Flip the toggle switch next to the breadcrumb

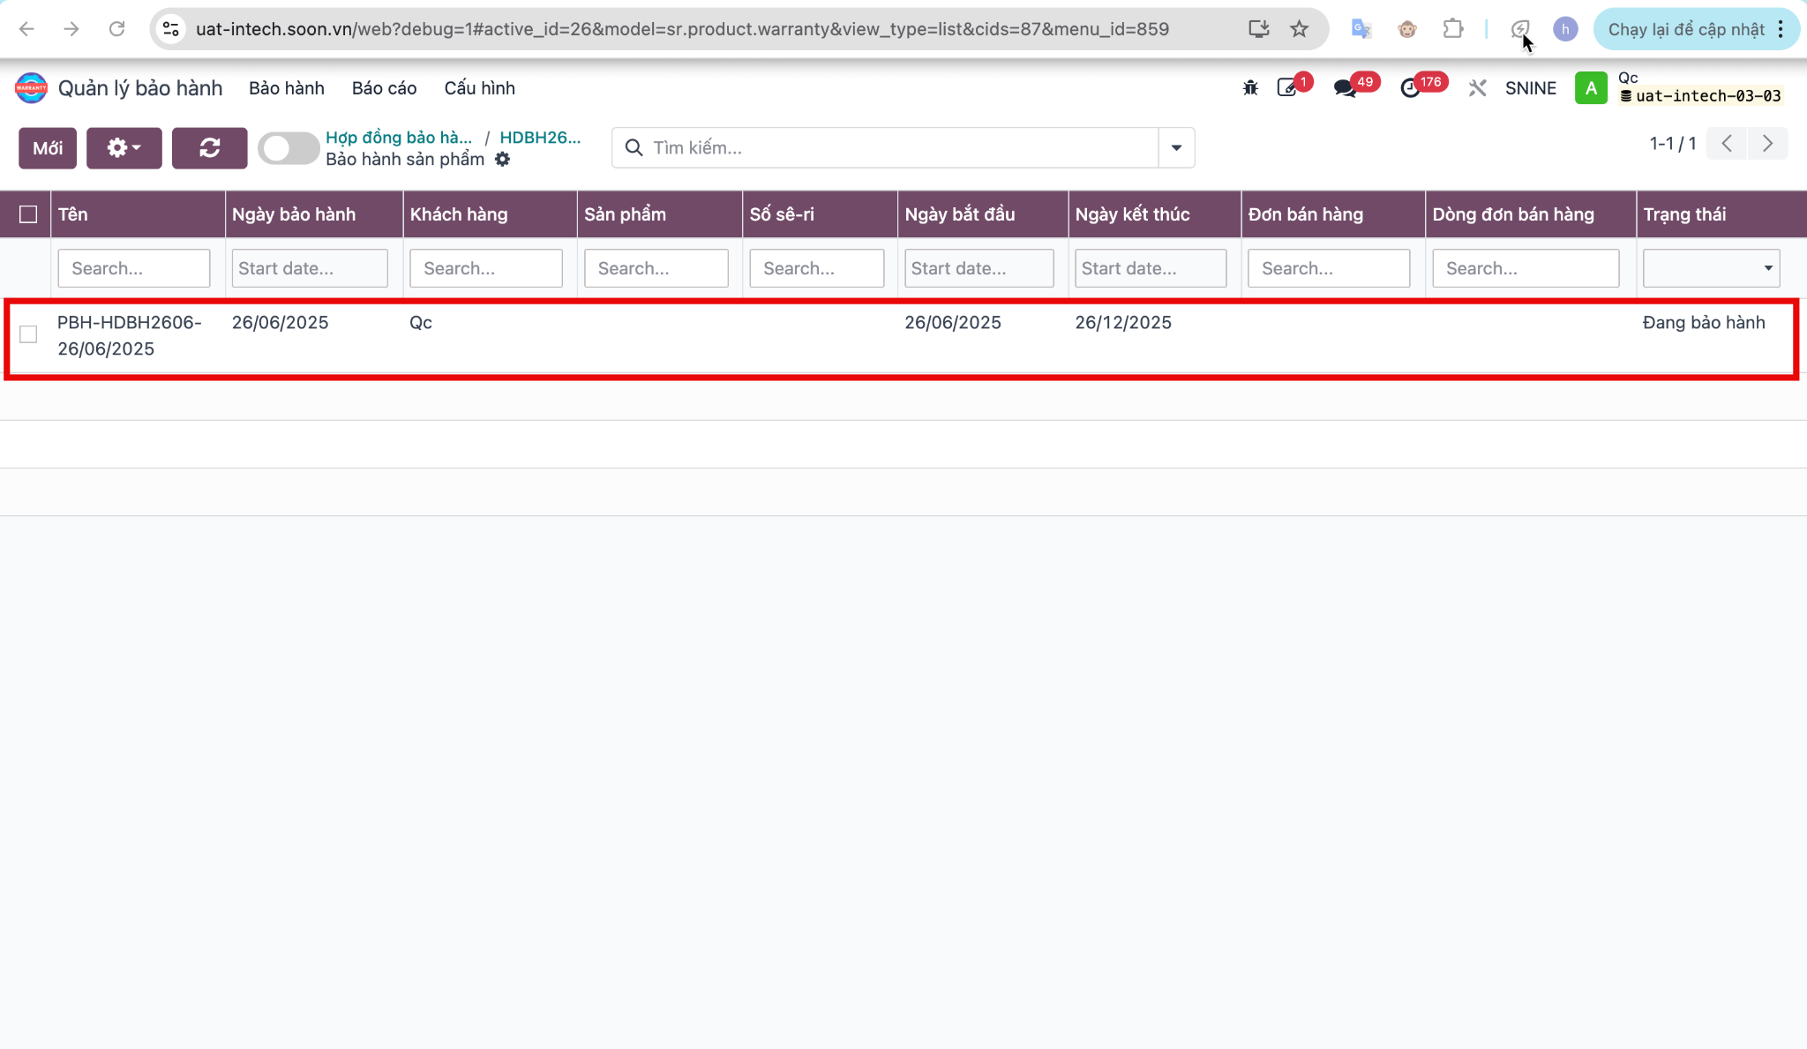(288, 148)
